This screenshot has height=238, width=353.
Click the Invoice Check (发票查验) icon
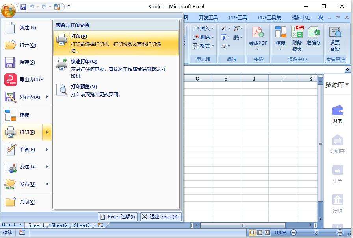pyautogui.click(x=335, y=39)
